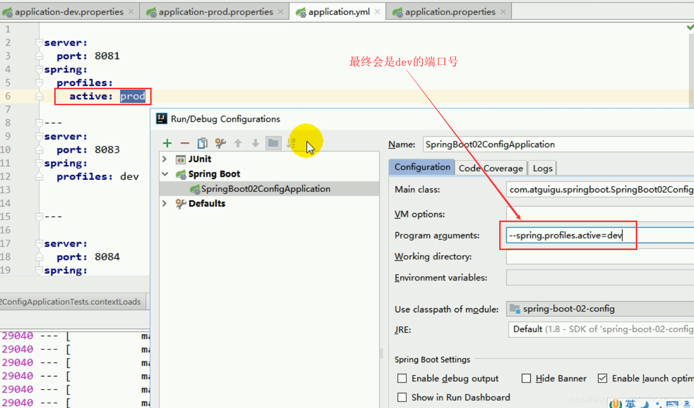Viewport: 694px width, 408px height.
Task: Click line number 7 in the gutter
Action: pos(7,110)
